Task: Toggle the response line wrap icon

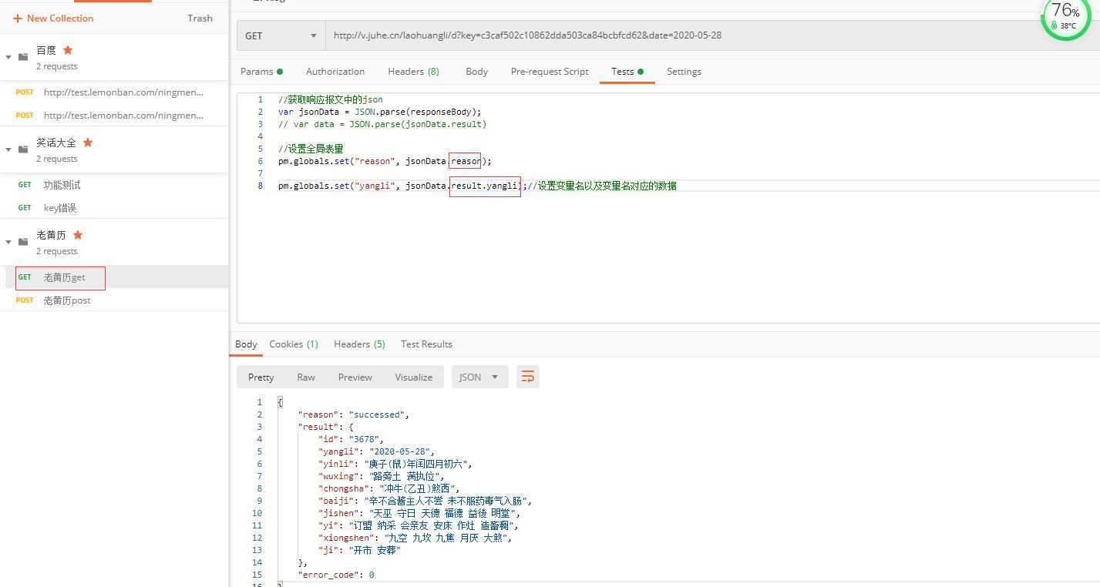Action: pyautogui.click(x=528, y=377)
